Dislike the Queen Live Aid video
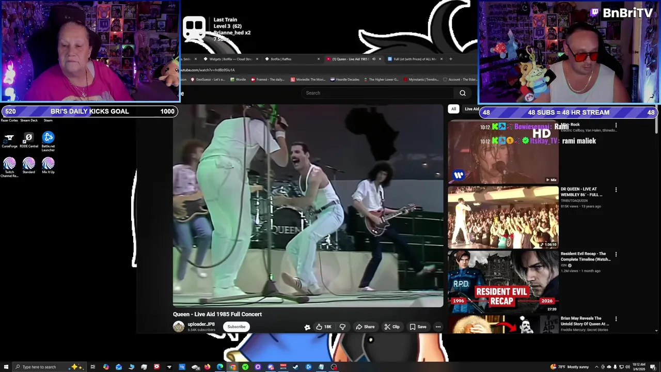This screenshot has width=661, height=372. [x=342, y=327]
